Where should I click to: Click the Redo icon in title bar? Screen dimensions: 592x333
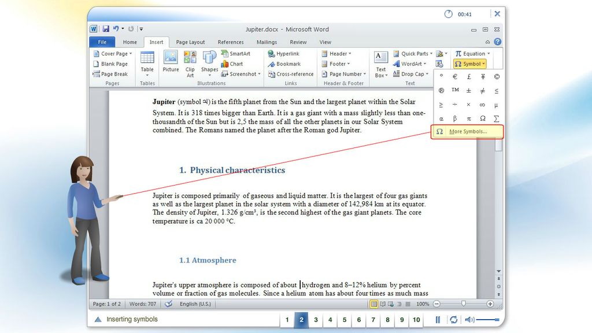coord(131,29)
